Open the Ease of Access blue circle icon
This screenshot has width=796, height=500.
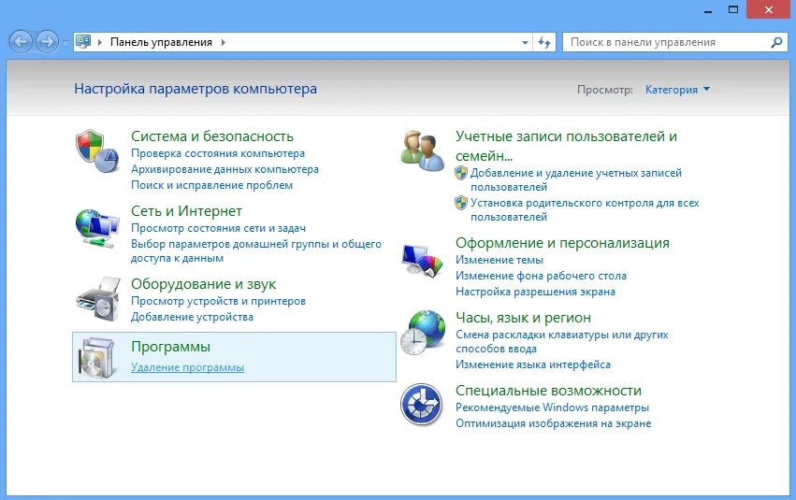coord(421,404)
